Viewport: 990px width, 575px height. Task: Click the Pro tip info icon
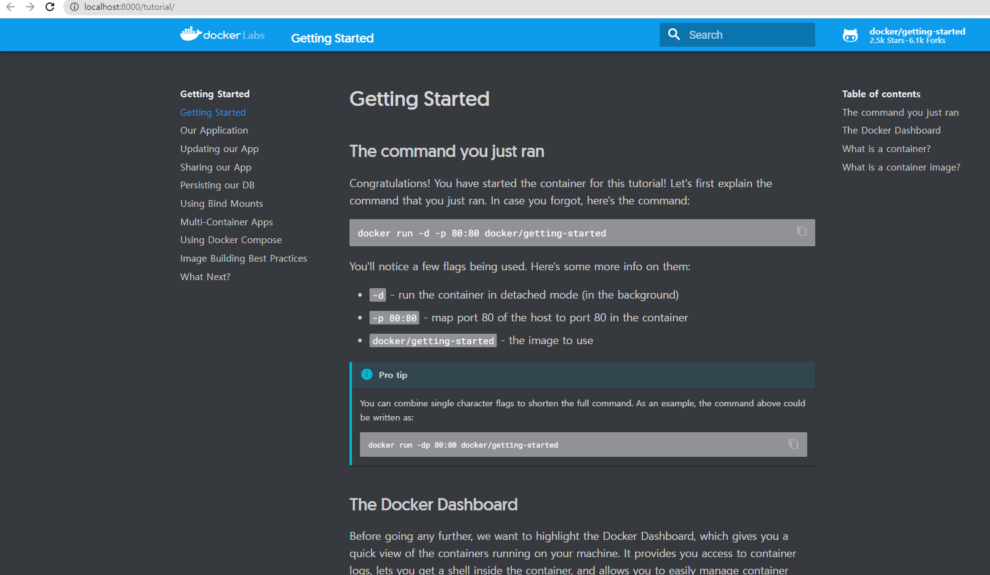pyautogui.click(x=367, y=374)
